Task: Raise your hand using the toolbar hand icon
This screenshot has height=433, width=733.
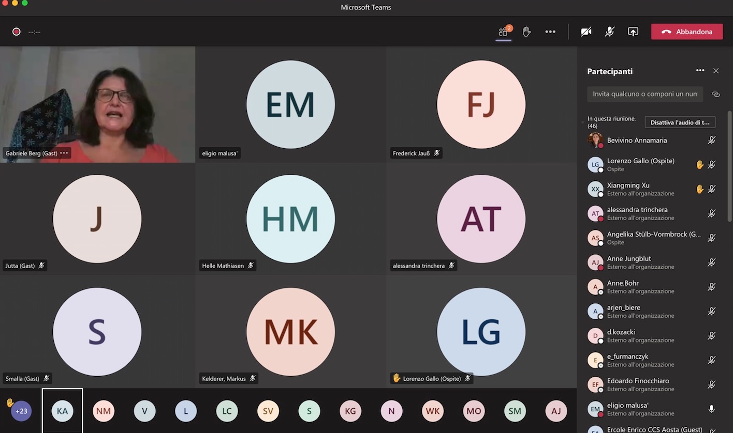Action: pos(526,32)
